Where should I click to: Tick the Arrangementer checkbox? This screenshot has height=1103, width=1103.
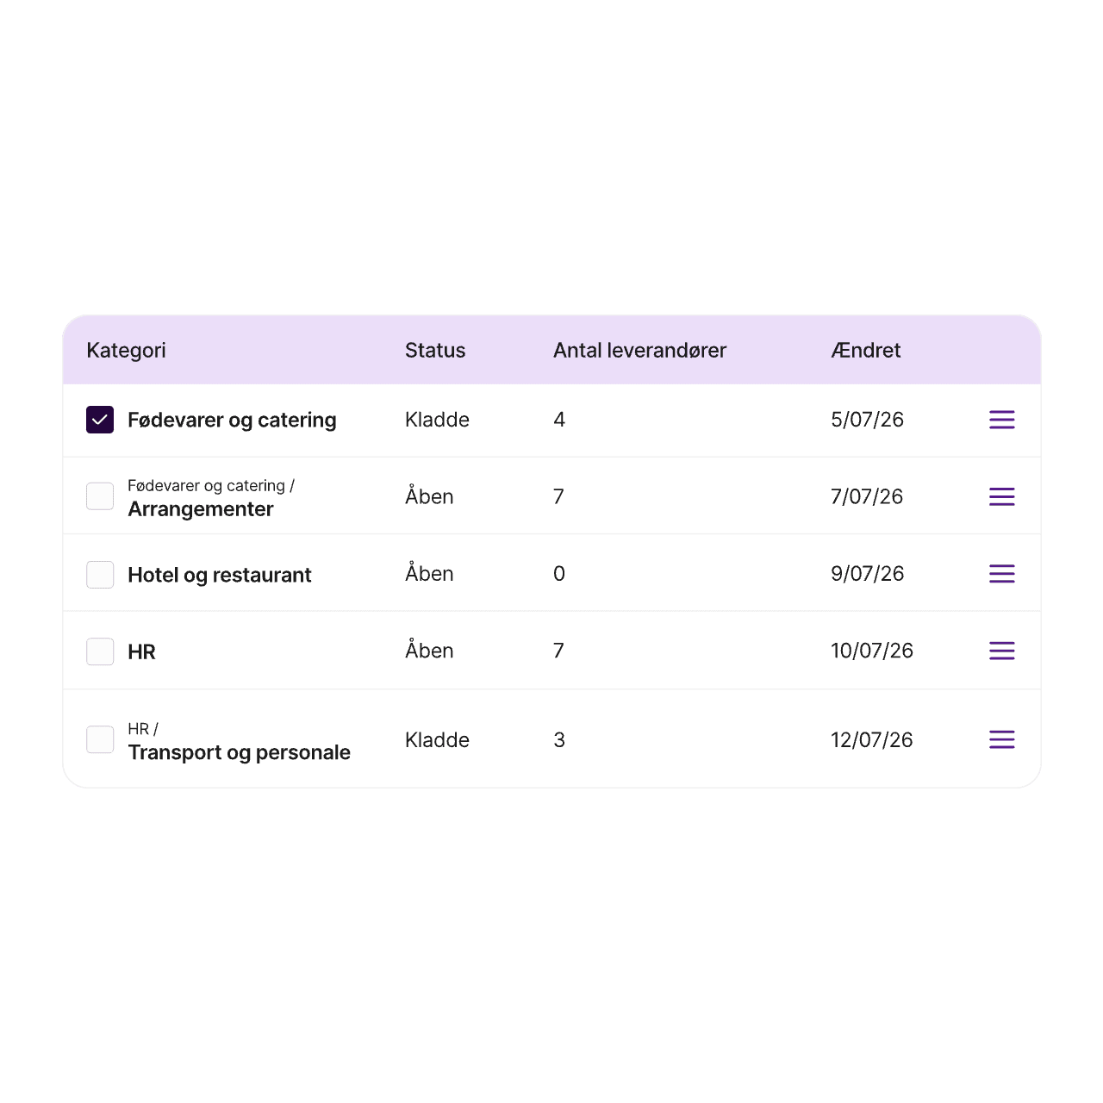(100, 496)
